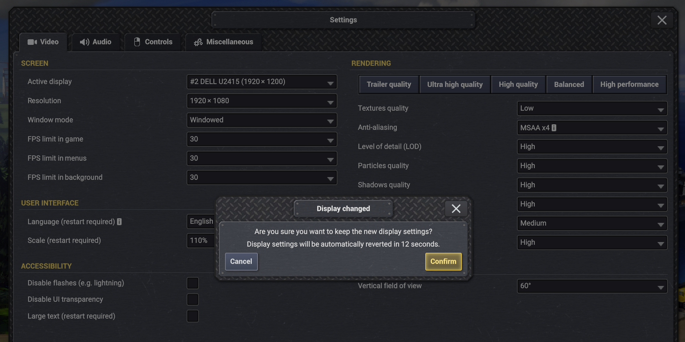Enable Disable flashes checkbox

pos(193,283)
